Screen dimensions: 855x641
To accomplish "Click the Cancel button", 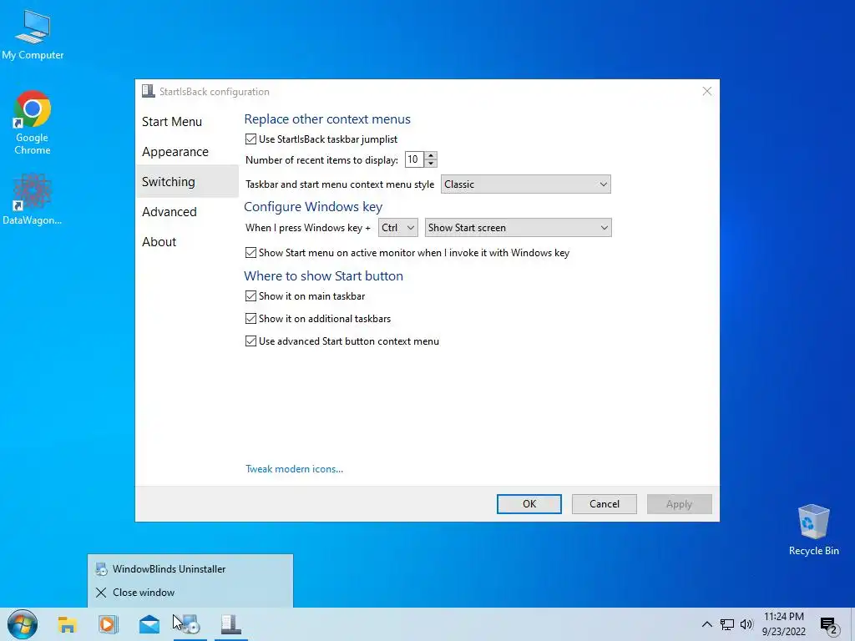I will click(x=605, y=504).
